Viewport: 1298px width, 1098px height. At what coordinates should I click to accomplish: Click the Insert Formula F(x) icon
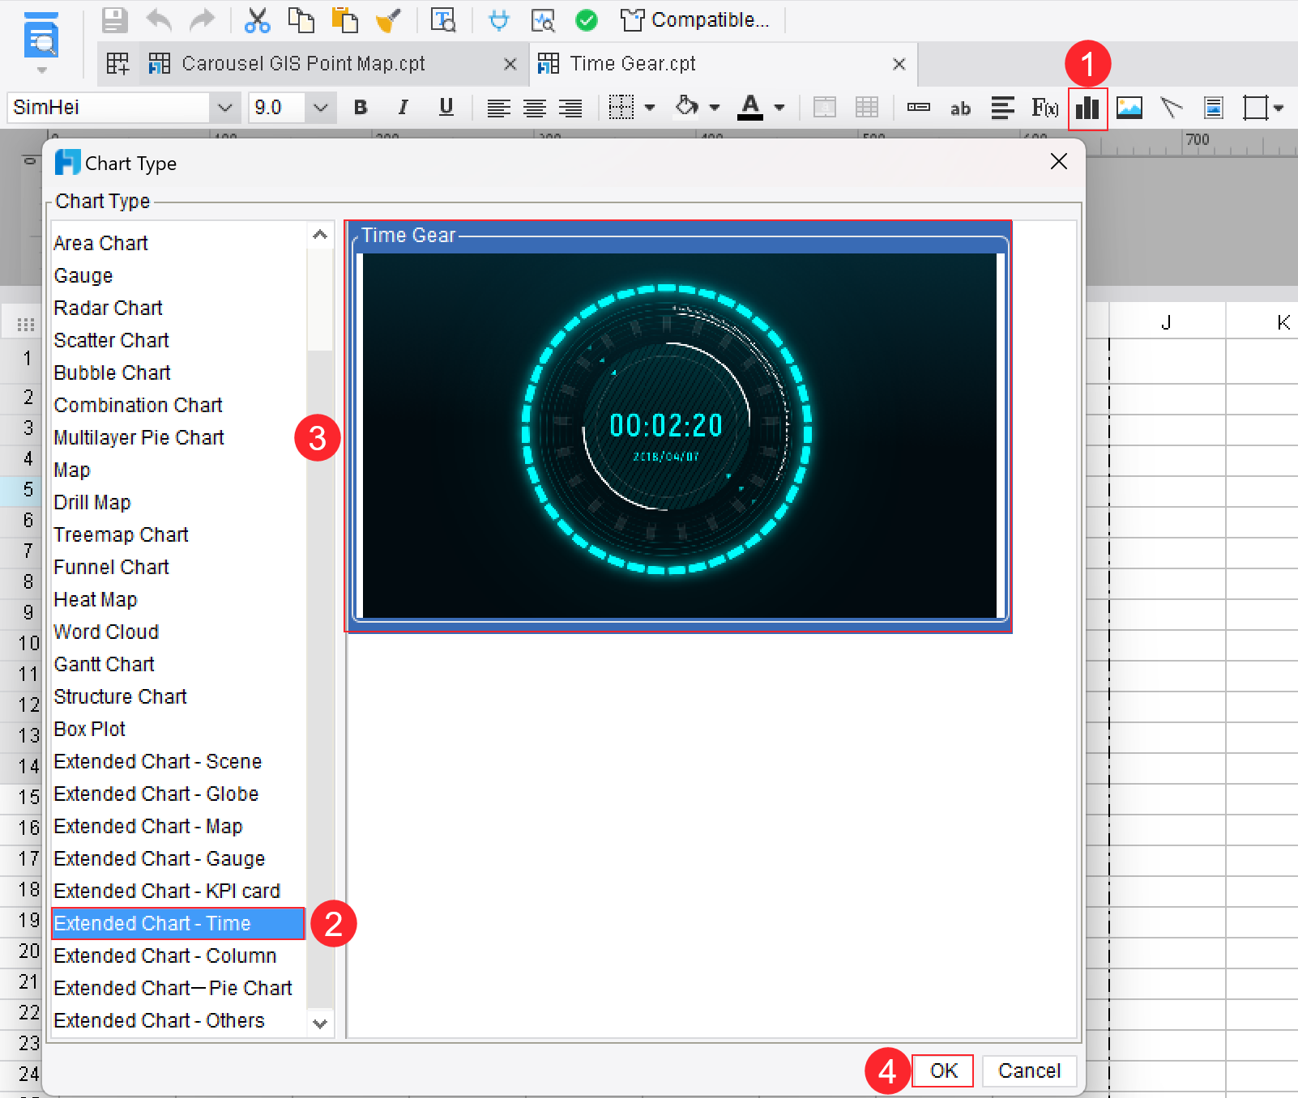(x=1044, y=108)
